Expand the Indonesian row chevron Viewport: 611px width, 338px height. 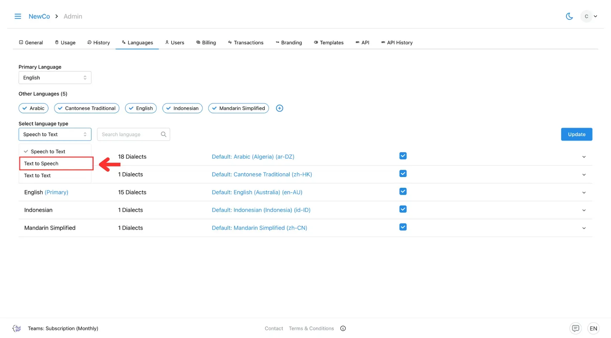click(584, 210)
